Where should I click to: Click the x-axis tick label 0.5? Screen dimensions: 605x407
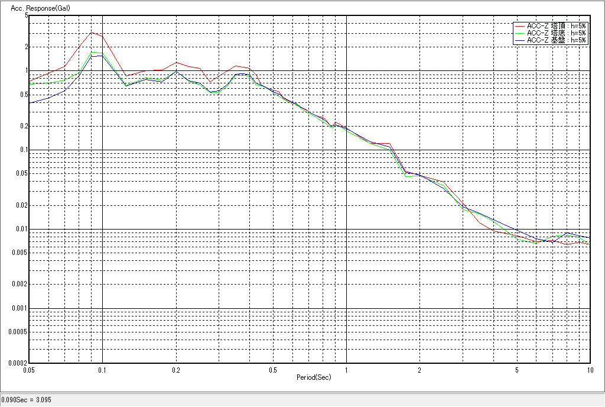point(272,370)
